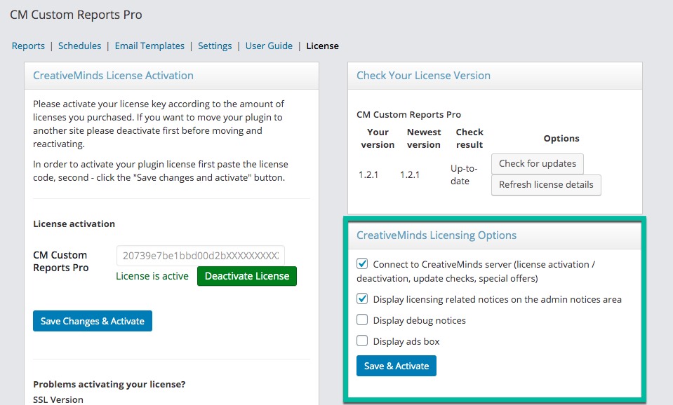Click the 'SSL Version' text

click(58, 399)
